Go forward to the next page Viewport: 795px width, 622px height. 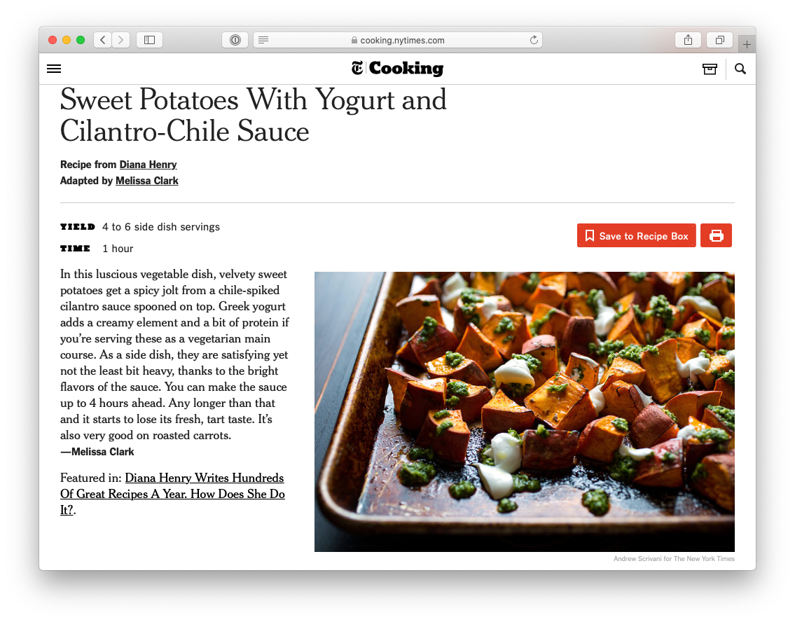tap(120, 40)
